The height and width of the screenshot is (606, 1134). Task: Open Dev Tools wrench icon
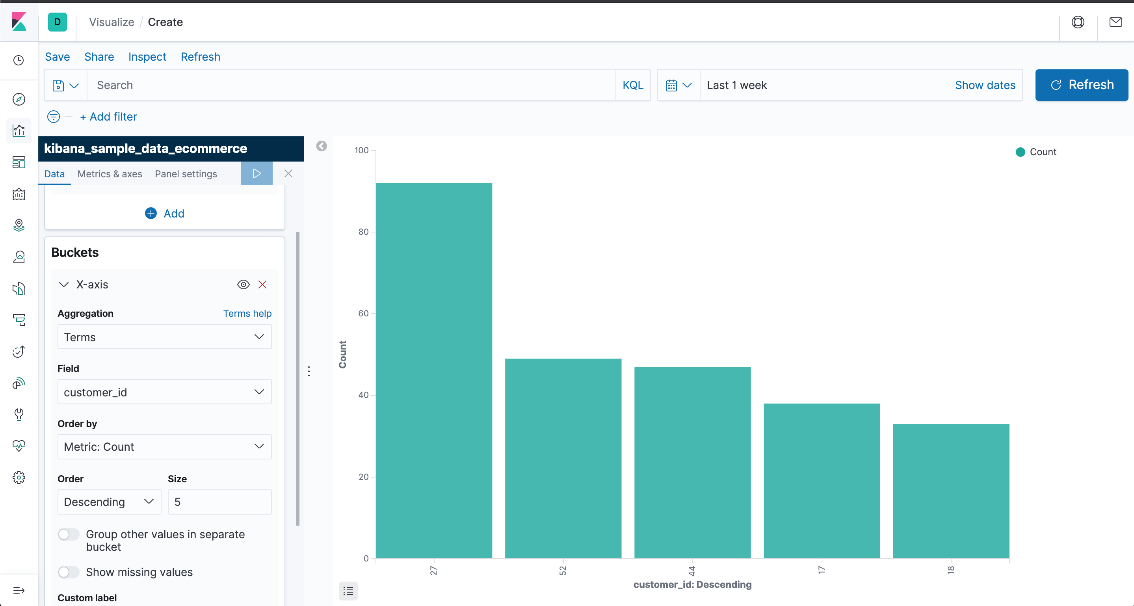pos(19,414)
